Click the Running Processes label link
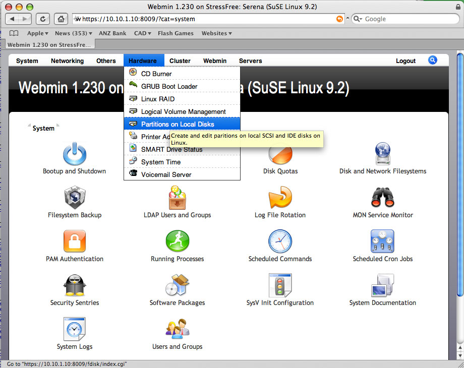The height and width of the screenshot is (368, 464). 177,259
